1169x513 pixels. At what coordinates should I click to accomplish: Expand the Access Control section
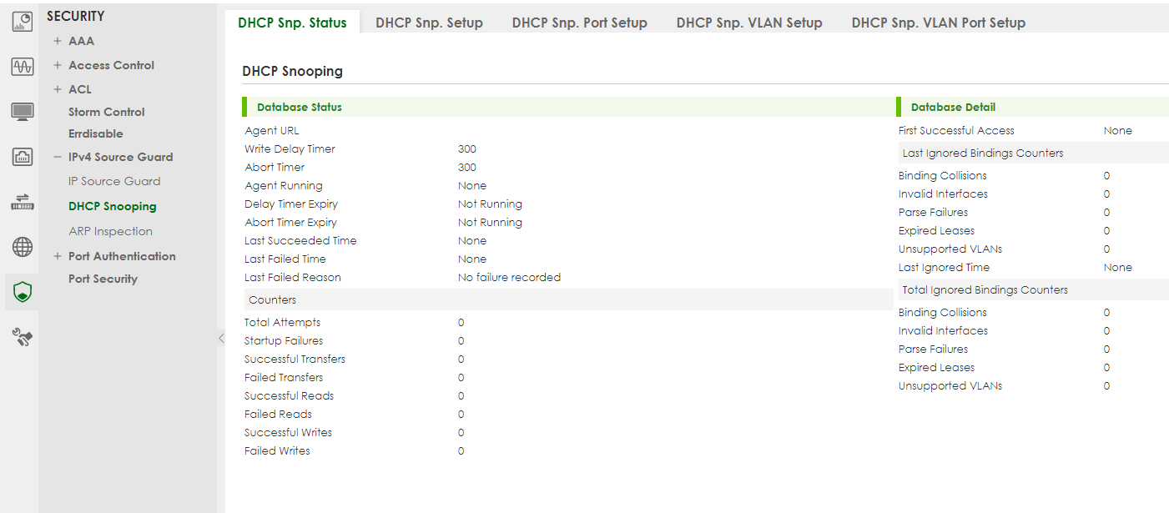[58, 65]
